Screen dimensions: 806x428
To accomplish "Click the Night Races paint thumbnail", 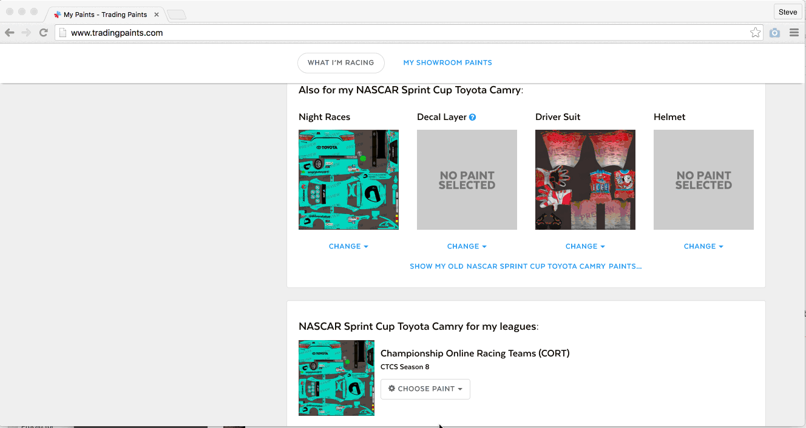I will (348, 179).
